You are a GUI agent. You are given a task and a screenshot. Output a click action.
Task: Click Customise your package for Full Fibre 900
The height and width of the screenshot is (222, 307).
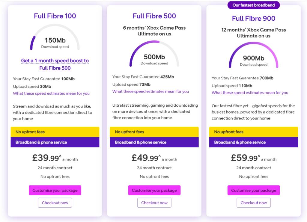point(253,190)
